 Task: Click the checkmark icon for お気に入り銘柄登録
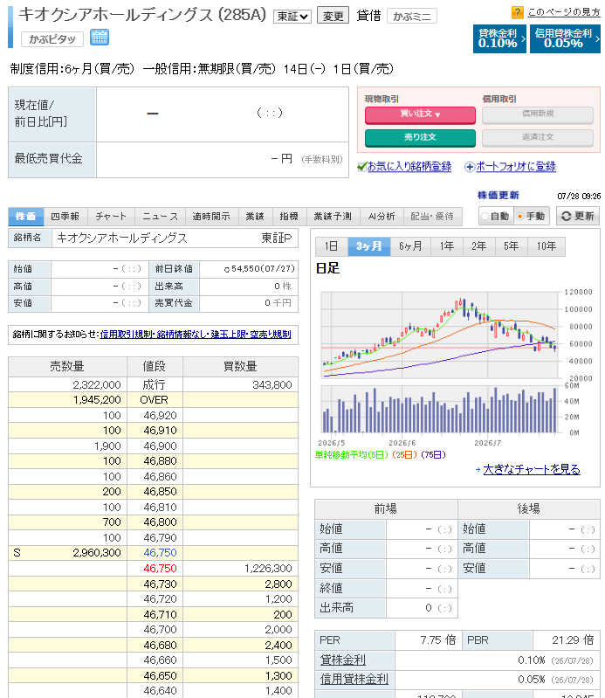362,167
